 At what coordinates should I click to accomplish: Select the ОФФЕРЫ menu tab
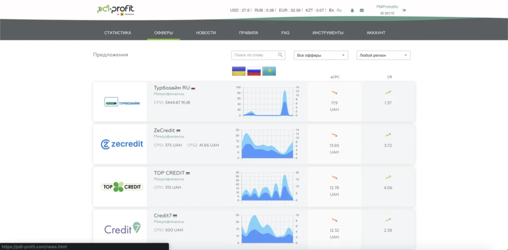(x=164, y=33)
